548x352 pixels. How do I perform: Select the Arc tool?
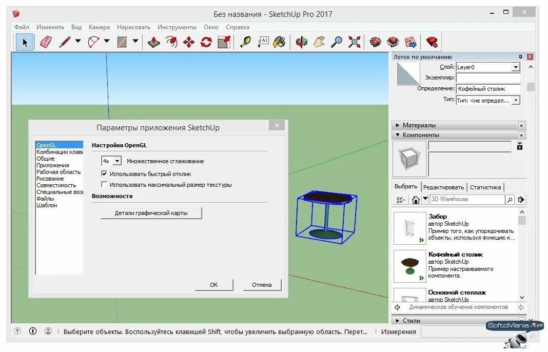[x=93, y=42]
